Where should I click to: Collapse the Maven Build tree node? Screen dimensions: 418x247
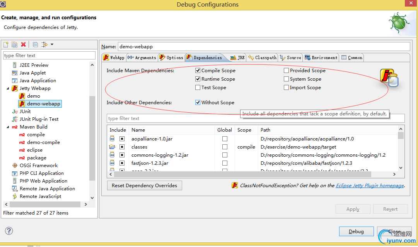click(x=8, y=127)
